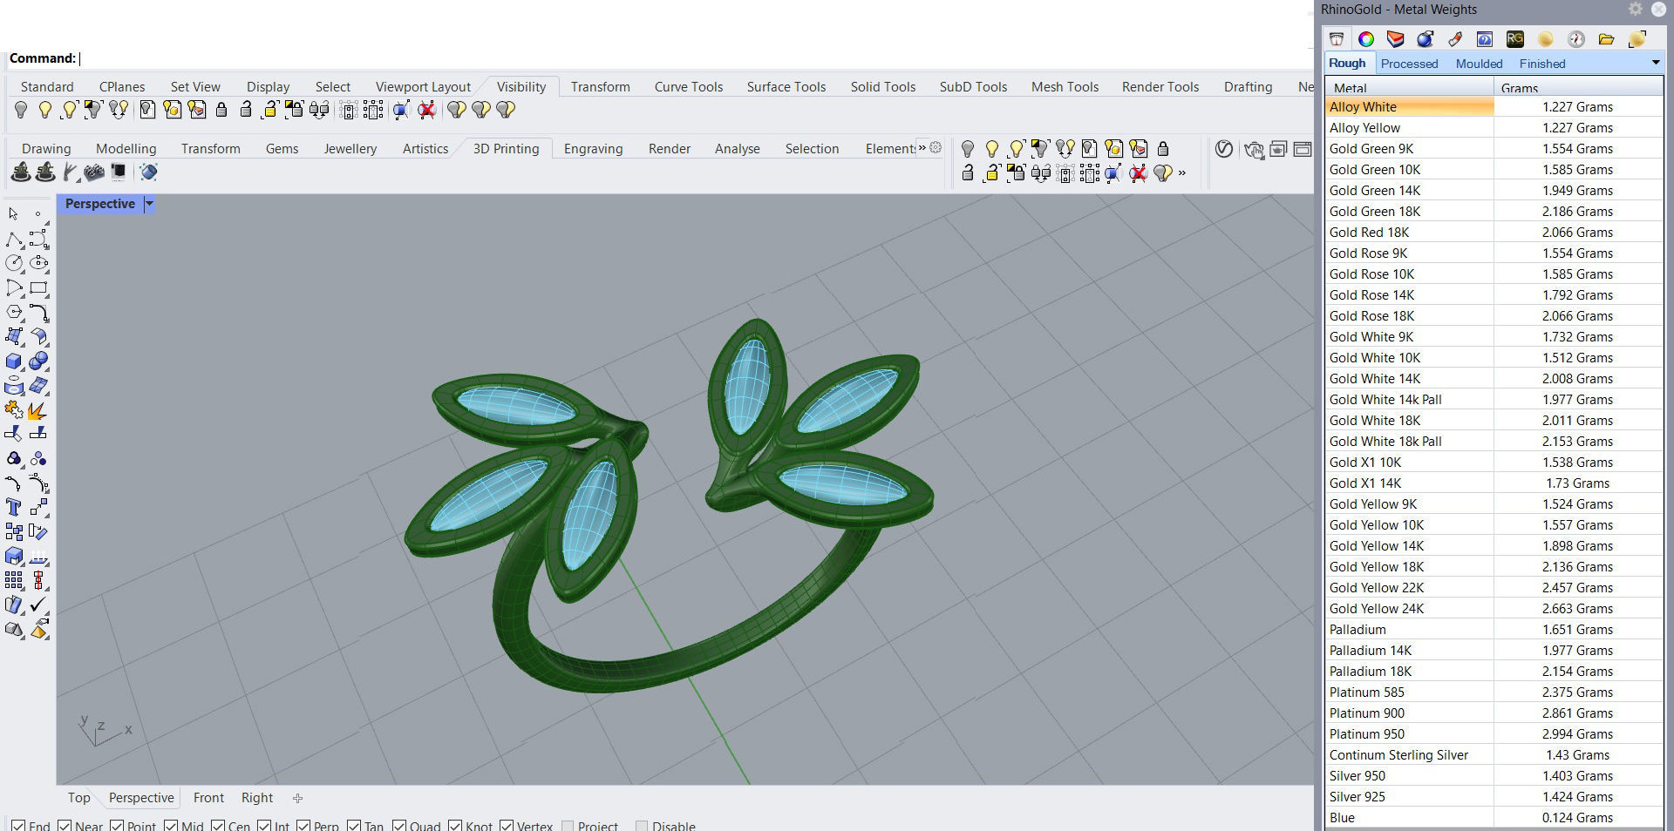This screenshot has width=1674, height=831.
Task: Open the Jewellery tab
Action: [350, 149]
